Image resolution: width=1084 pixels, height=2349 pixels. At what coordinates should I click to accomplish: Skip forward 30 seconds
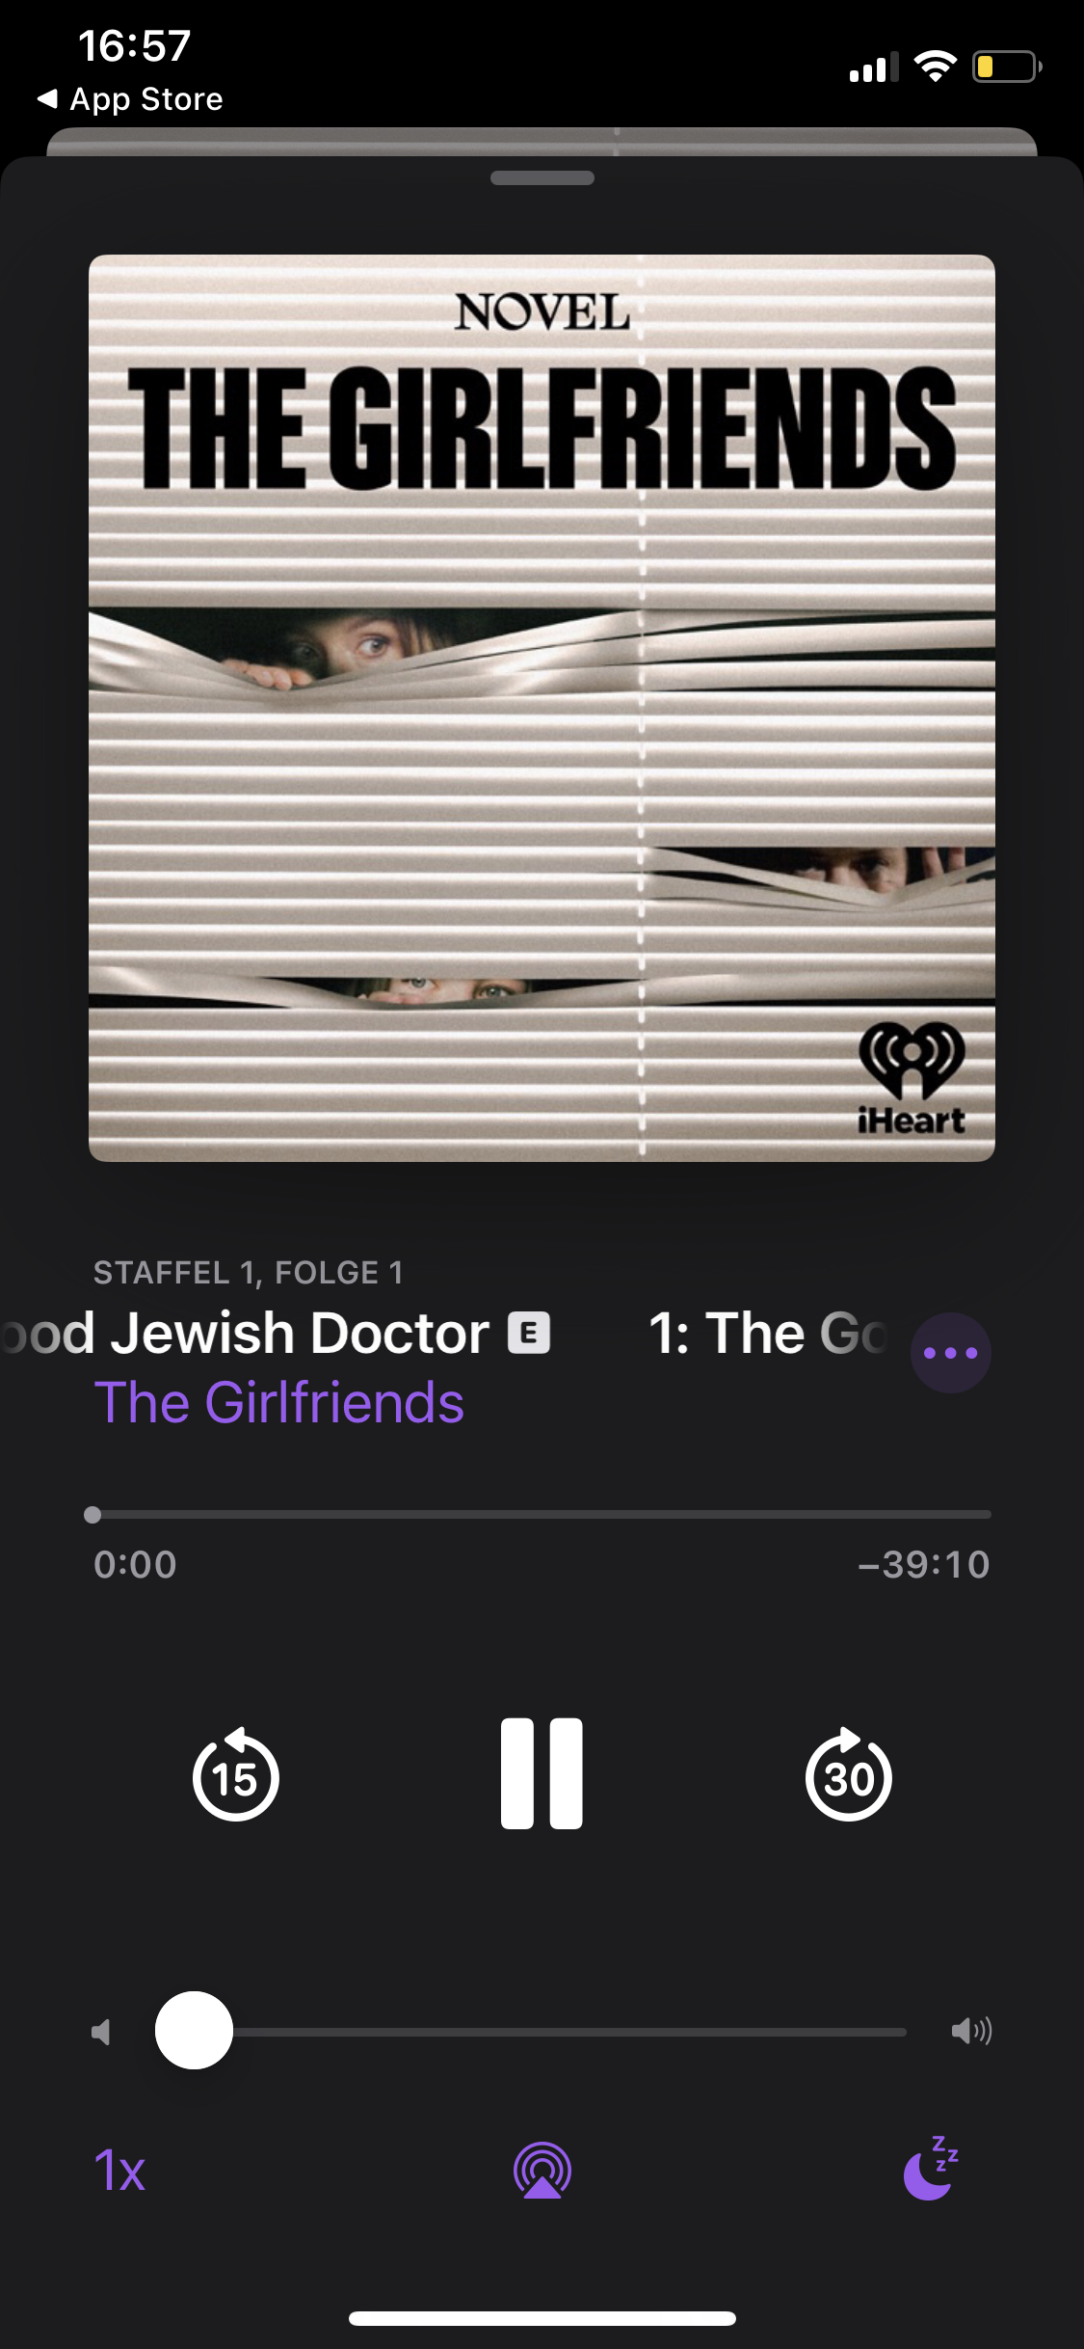point(848,1774)
